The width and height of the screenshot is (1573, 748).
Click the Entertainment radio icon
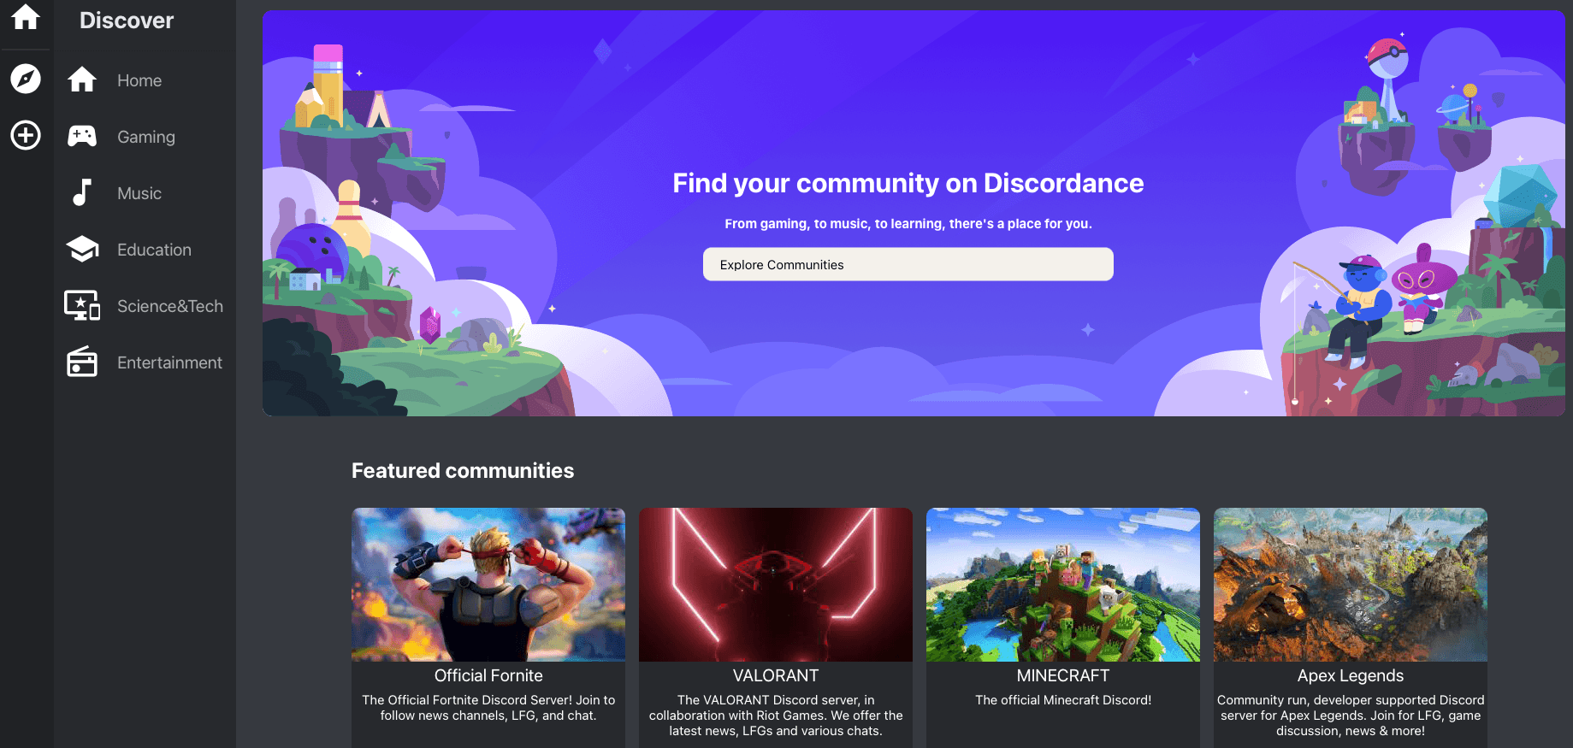82,362
